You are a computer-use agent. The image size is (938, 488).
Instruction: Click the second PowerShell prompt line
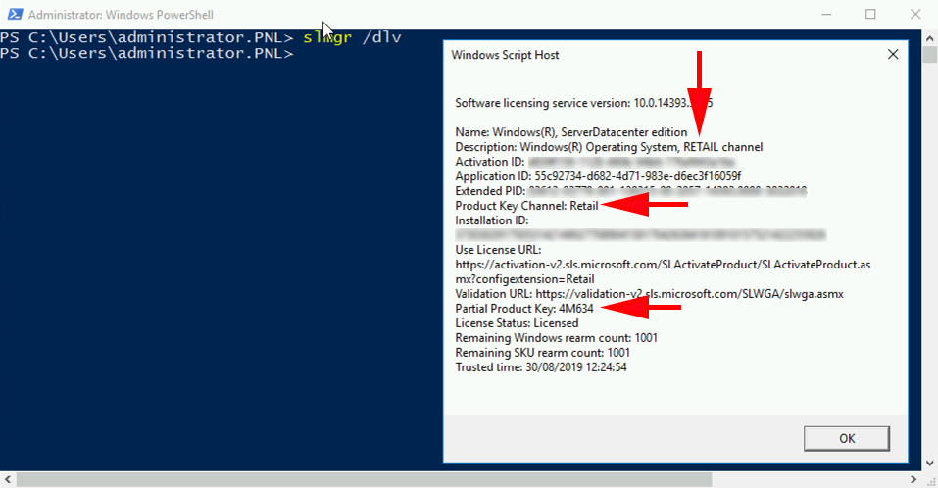click(x=147, y=53)
